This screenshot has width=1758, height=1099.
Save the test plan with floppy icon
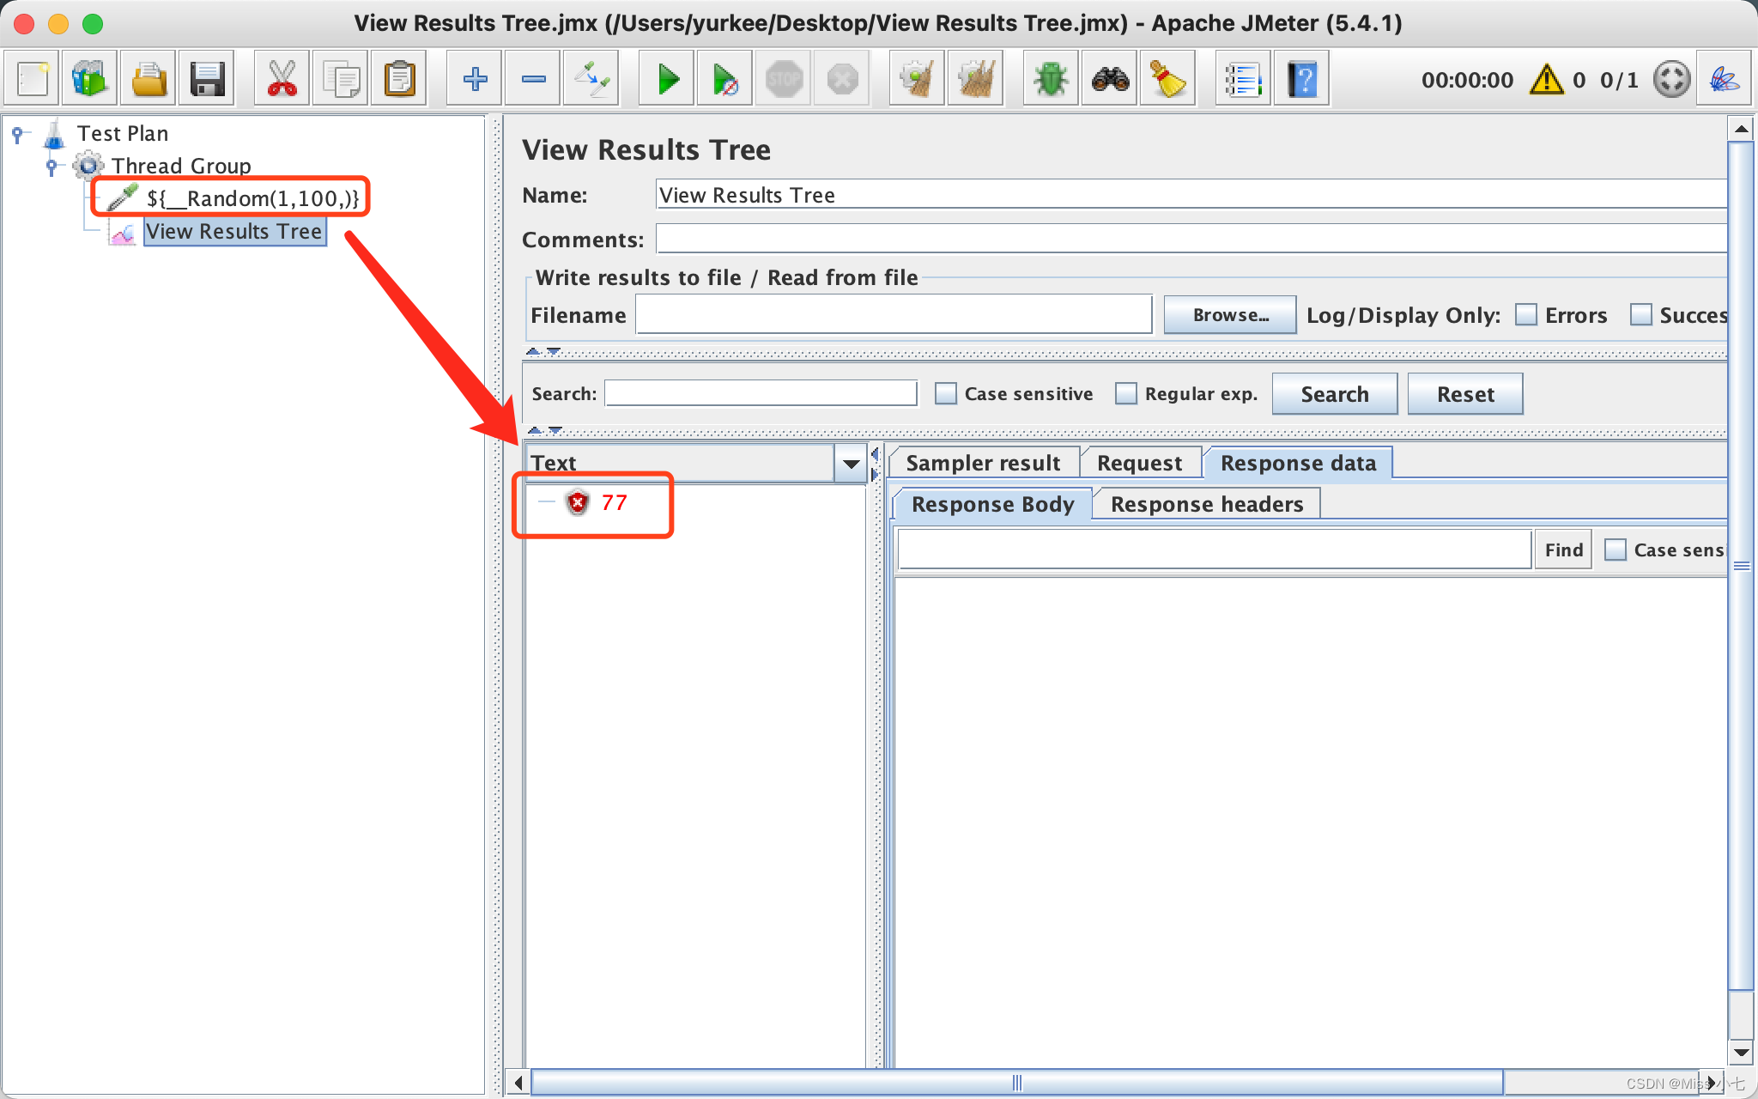(x=207, y=79)
